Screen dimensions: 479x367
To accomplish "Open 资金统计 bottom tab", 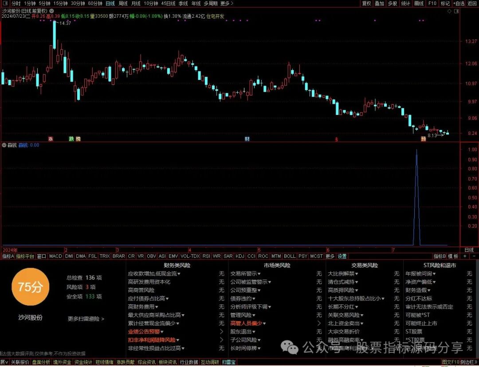I will [x=83, y=362].
